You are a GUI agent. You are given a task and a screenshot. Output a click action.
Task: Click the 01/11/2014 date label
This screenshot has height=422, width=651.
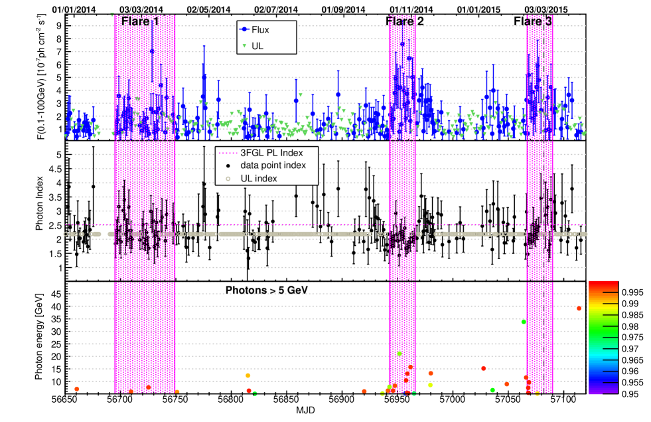click(411, 9)
